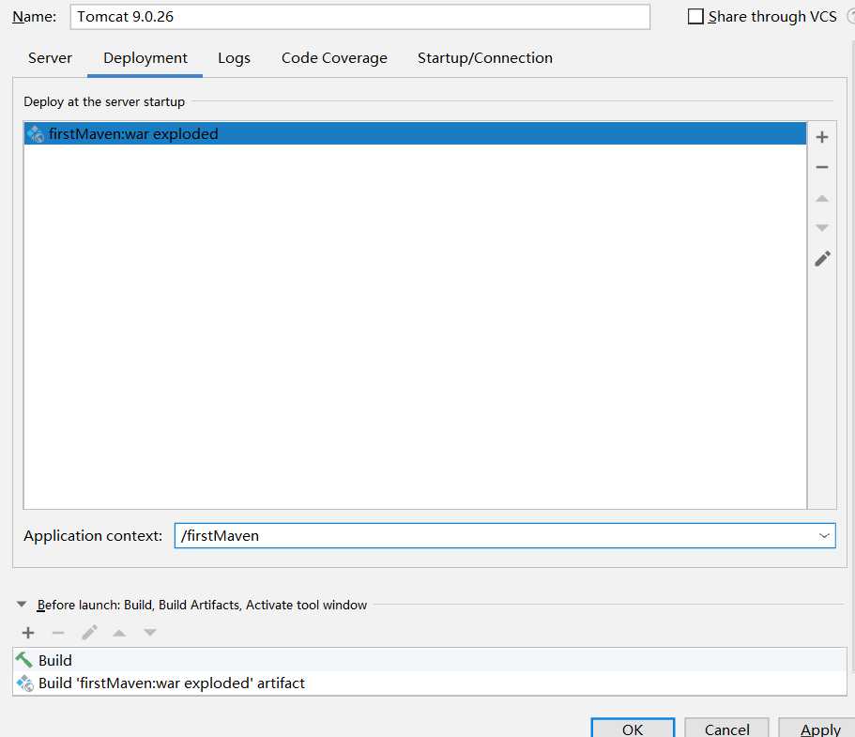
Task: Go to the Code Coverage tab
Action: [334, 58]
